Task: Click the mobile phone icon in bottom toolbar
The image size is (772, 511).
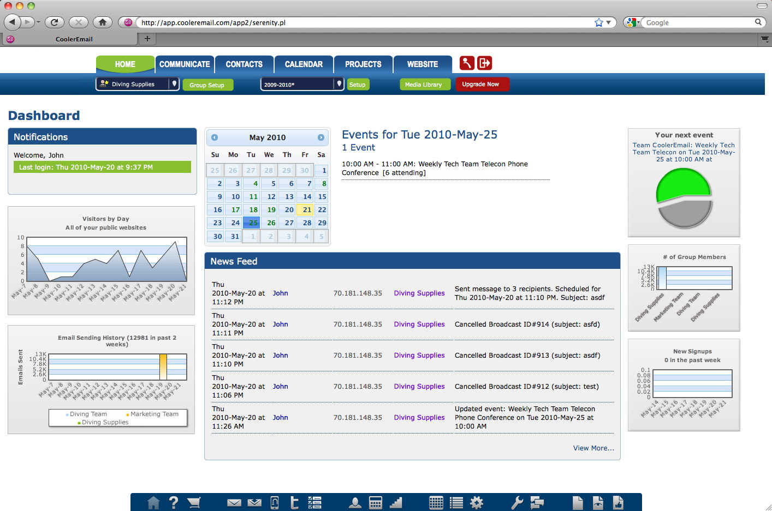Action: pos(275,502)
